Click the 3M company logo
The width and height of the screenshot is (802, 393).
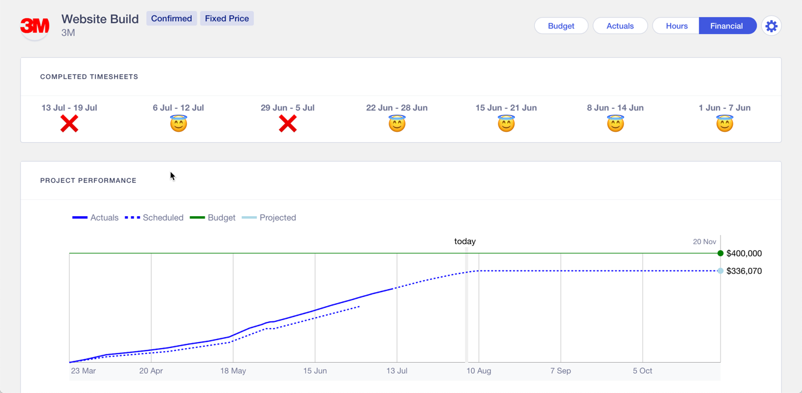(35, 26)
